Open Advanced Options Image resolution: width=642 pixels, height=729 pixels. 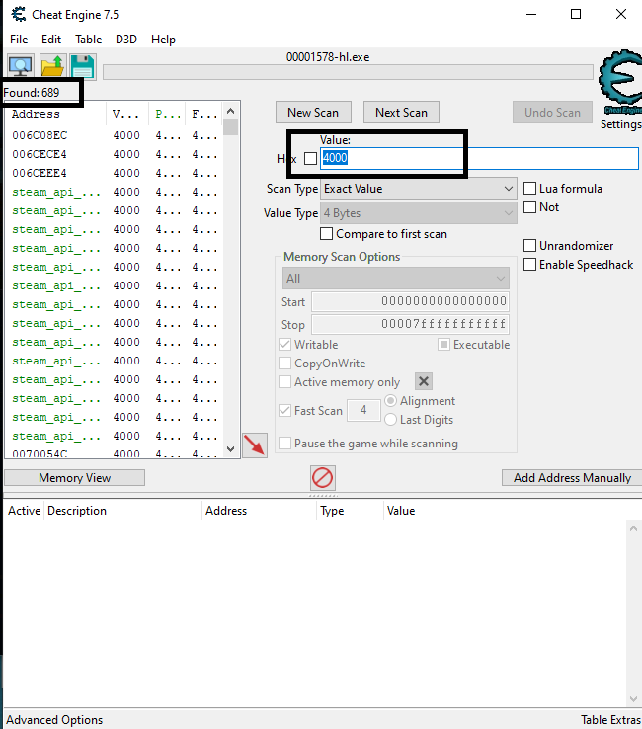pos(54,720)
